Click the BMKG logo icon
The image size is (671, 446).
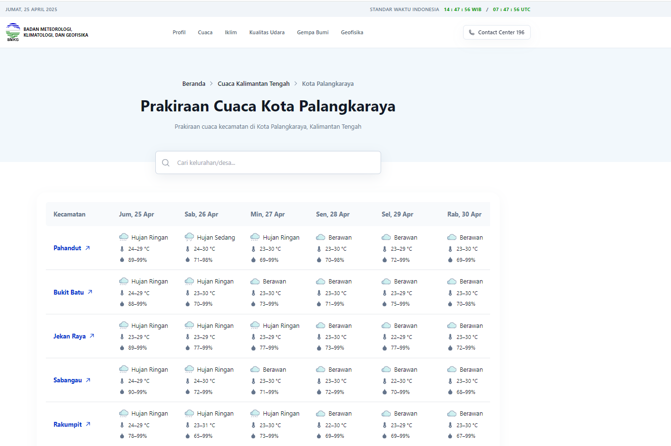13,32
